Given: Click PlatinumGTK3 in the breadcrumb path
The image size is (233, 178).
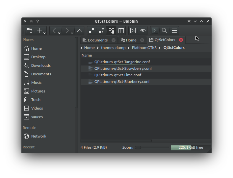Looking at the screenshot, I should pos(144,48).
